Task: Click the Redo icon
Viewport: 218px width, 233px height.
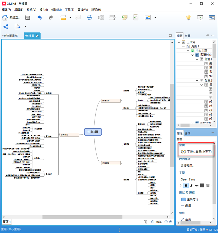Action: coord(50,17)
